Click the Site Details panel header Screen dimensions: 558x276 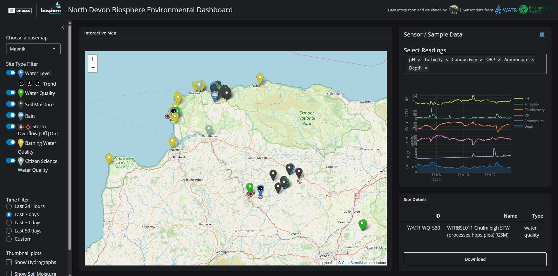415,199
